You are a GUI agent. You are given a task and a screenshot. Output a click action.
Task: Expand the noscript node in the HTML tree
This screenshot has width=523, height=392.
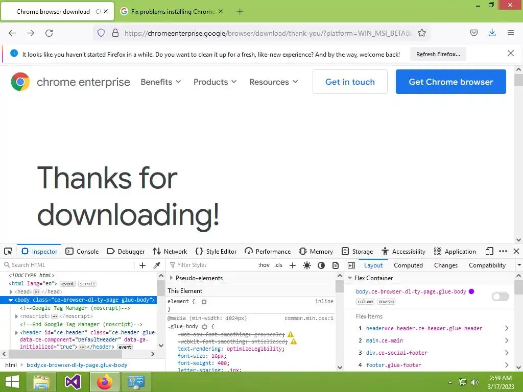click(17, 316)
